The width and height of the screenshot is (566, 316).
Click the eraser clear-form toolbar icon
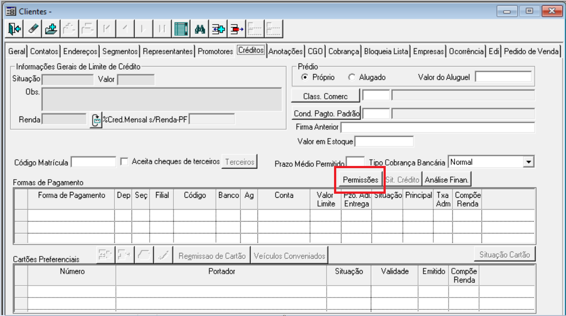coord(33,29)
